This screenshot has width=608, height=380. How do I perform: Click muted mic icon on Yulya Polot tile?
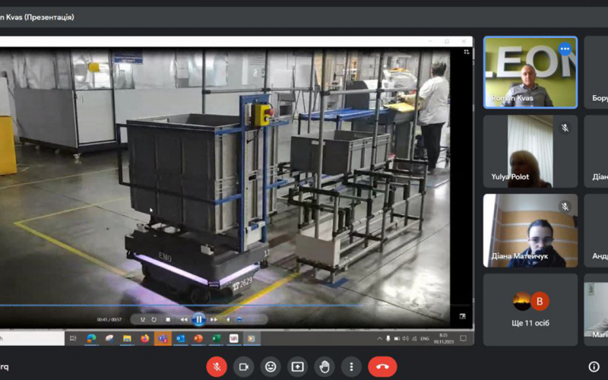click(x=565, y=128)
